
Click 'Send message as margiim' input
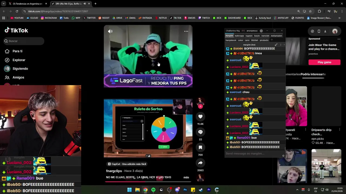point(253,154)
